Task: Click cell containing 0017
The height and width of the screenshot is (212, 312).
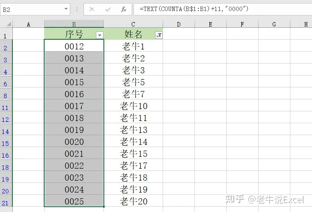Action: [74, 106]
